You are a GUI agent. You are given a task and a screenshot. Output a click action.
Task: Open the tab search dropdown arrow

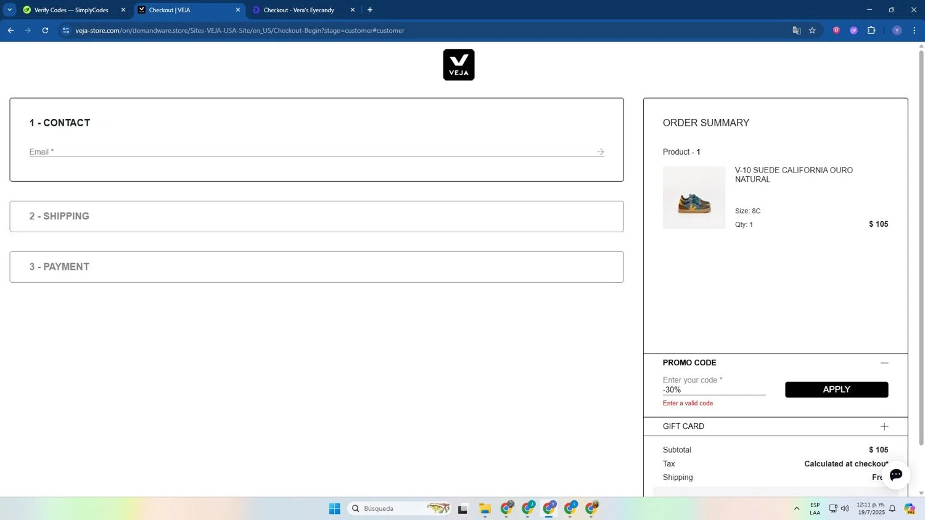9,10
